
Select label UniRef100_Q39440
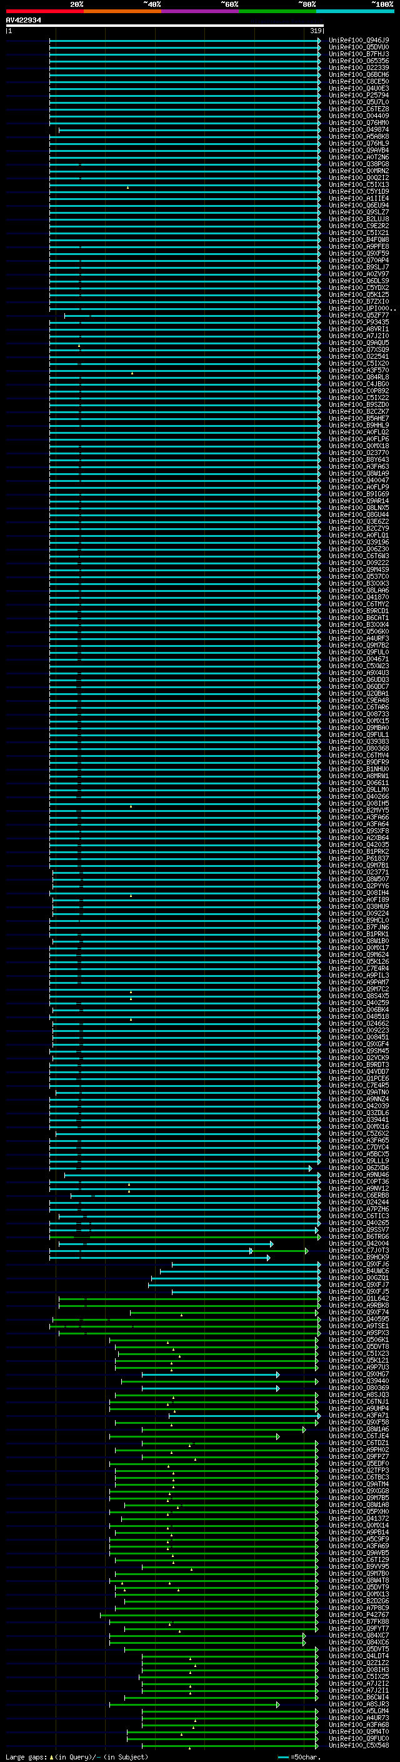coord(359,1381)
